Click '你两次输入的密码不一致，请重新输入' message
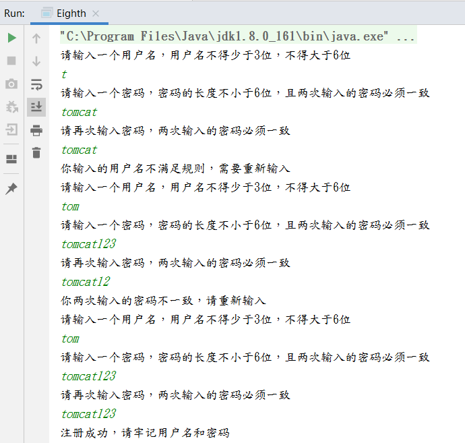The image size is (465, 443). pyautogui.click(x=163, y=301)
